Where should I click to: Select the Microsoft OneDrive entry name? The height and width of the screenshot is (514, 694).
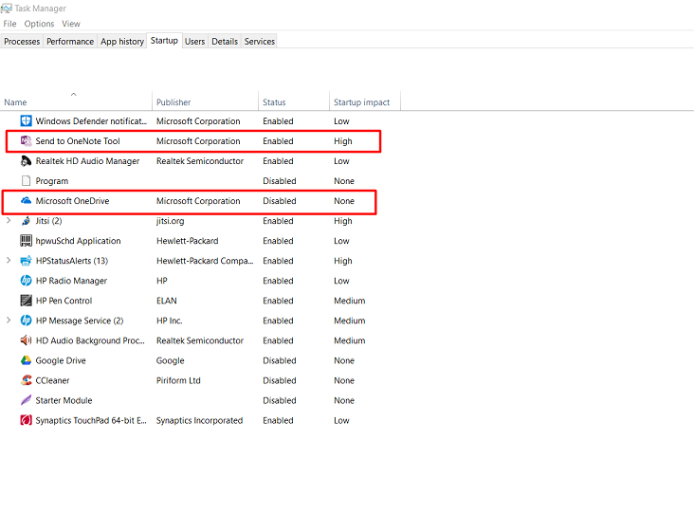[x=72, y=200]
